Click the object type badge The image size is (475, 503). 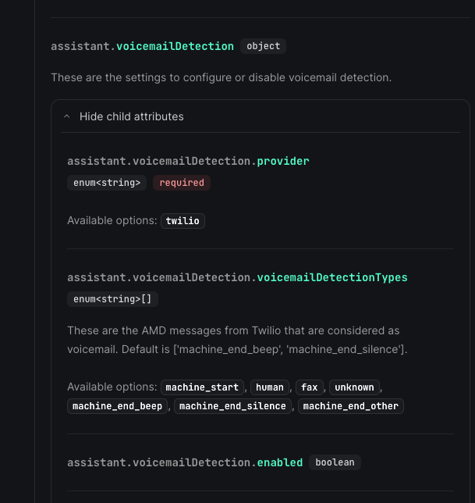[x=263, y=46]
